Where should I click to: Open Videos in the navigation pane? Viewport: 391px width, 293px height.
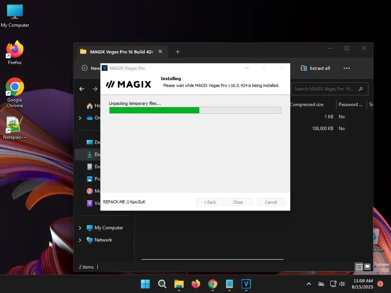93,203
